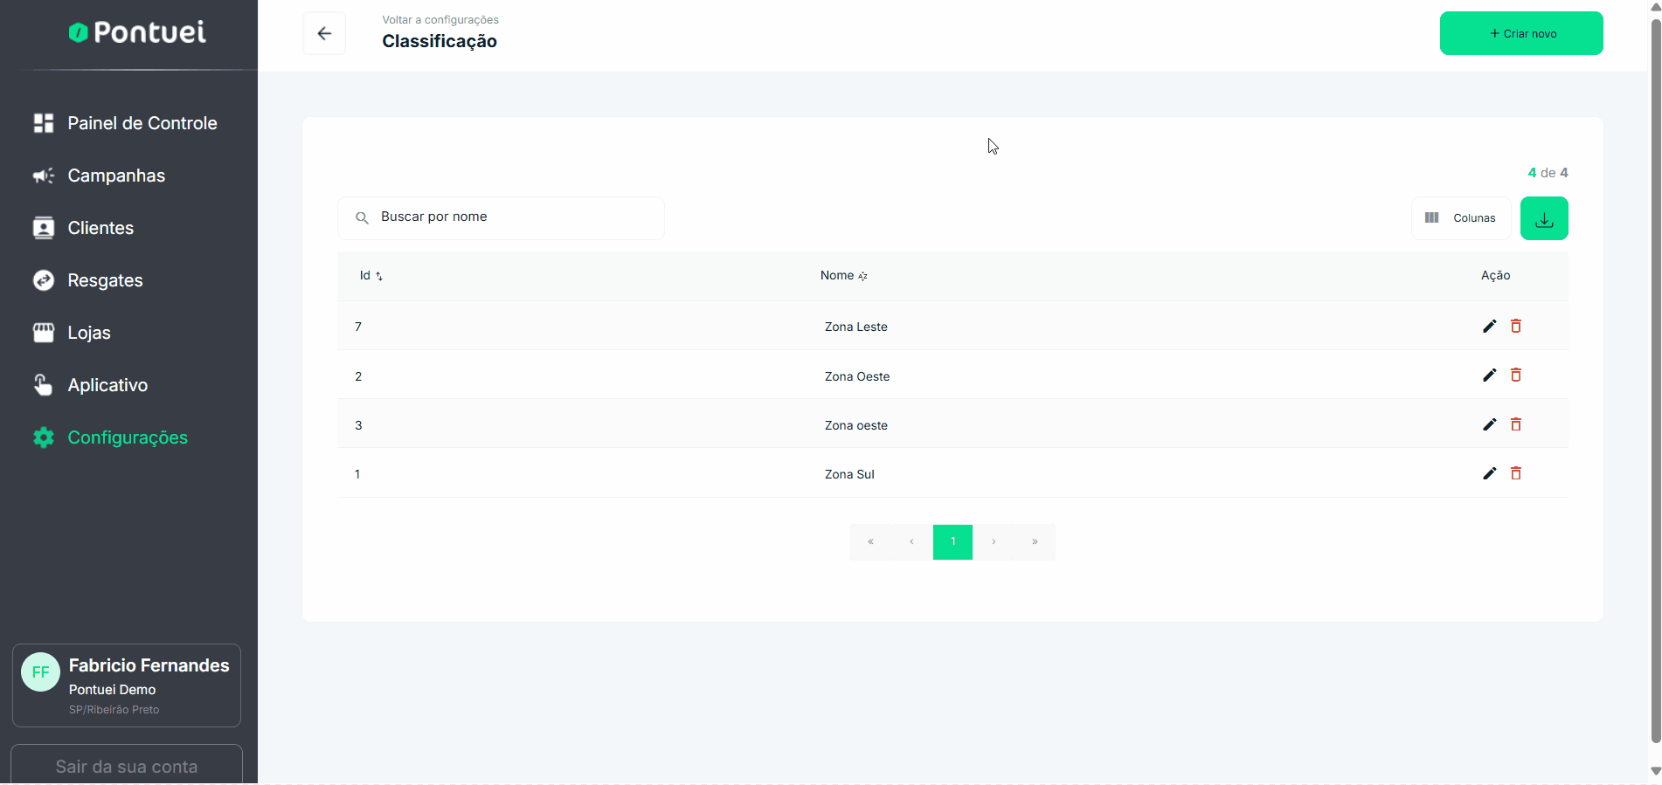This screenshot has width=1662, height=785.
Task: Edit the lowercase Zona oeste row
Action: (1489, 424)
